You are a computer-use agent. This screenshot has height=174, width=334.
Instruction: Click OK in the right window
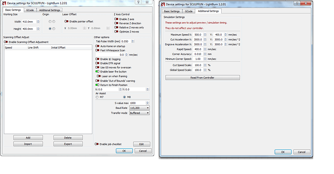[x=283, y=152]
